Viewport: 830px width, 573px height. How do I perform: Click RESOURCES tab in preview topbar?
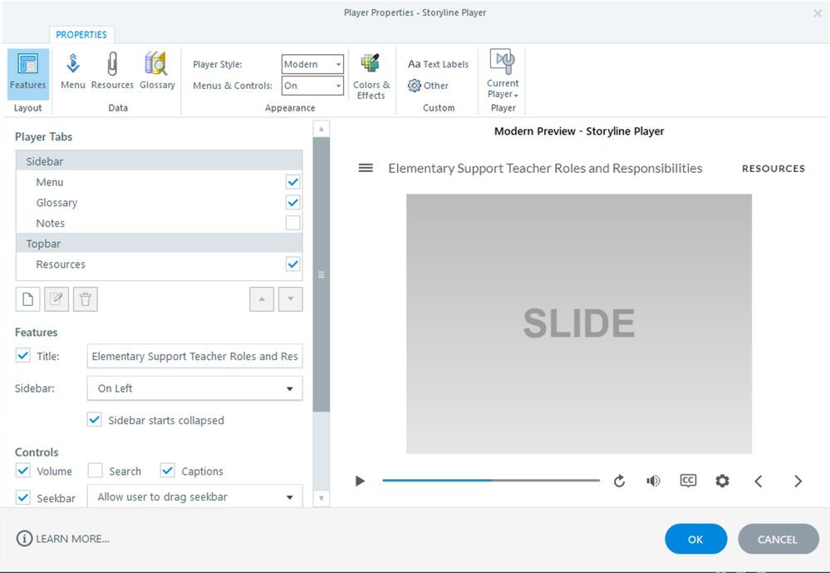(773, 169)
